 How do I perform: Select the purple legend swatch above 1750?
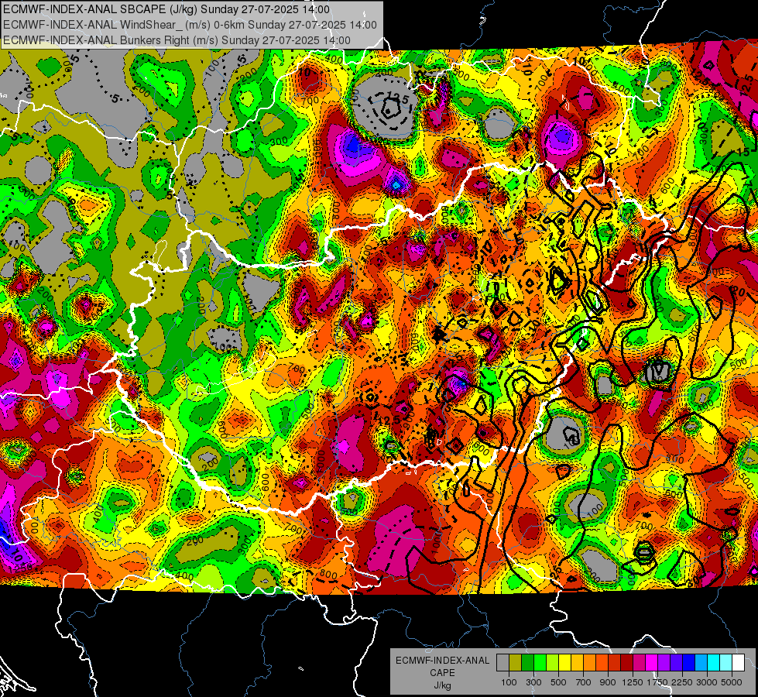(x=664, y=662)
